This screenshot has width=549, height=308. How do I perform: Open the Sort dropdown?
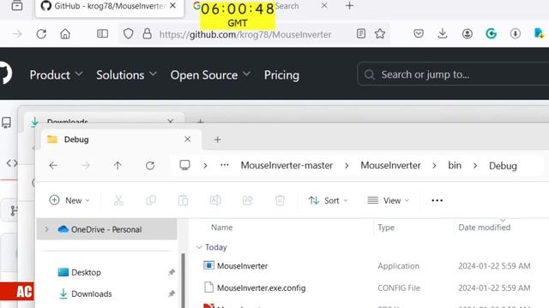coord(328,200)
